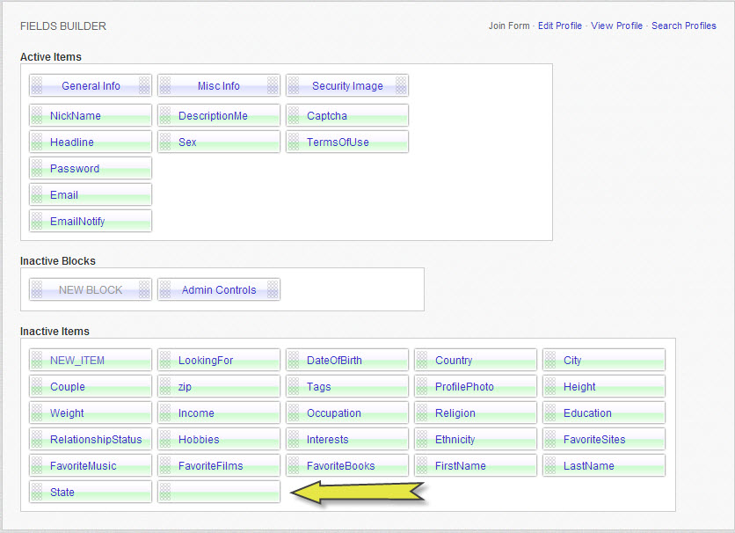Select the Admin Controls block
Screen dimensions: 735x533
(x=219, y=290)
